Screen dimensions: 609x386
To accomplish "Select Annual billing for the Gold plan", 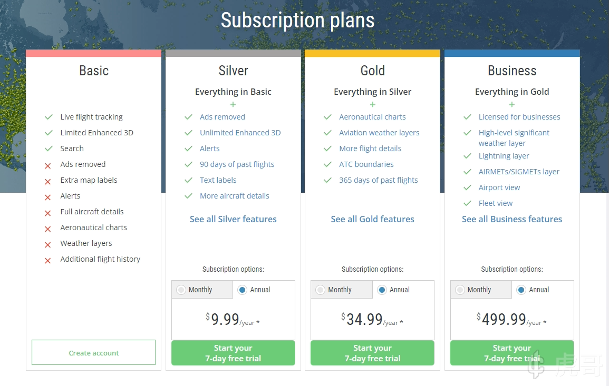I will [x=381, y=290].
